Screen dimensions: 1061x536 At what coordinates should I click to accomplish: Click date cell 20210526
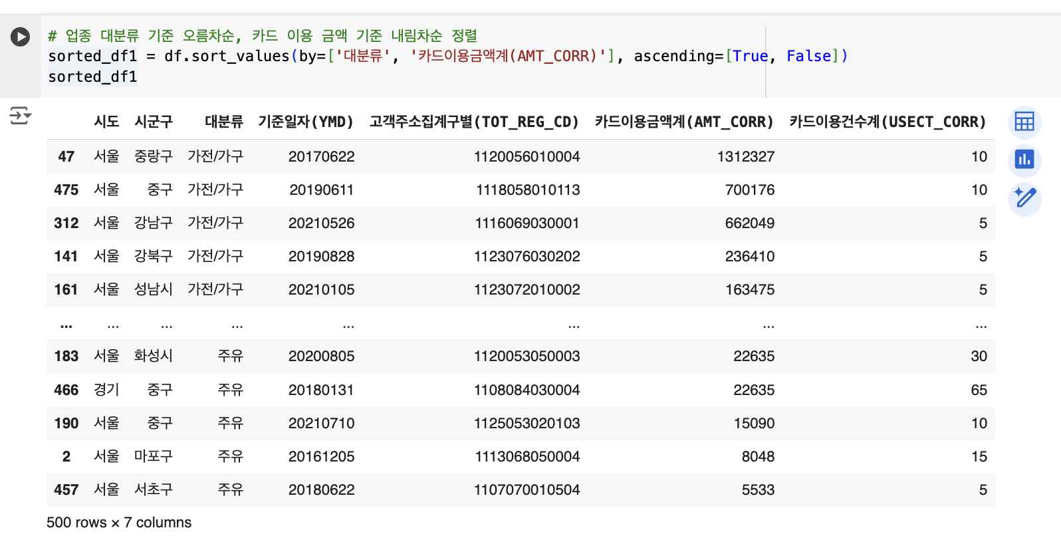coord(321,223)
